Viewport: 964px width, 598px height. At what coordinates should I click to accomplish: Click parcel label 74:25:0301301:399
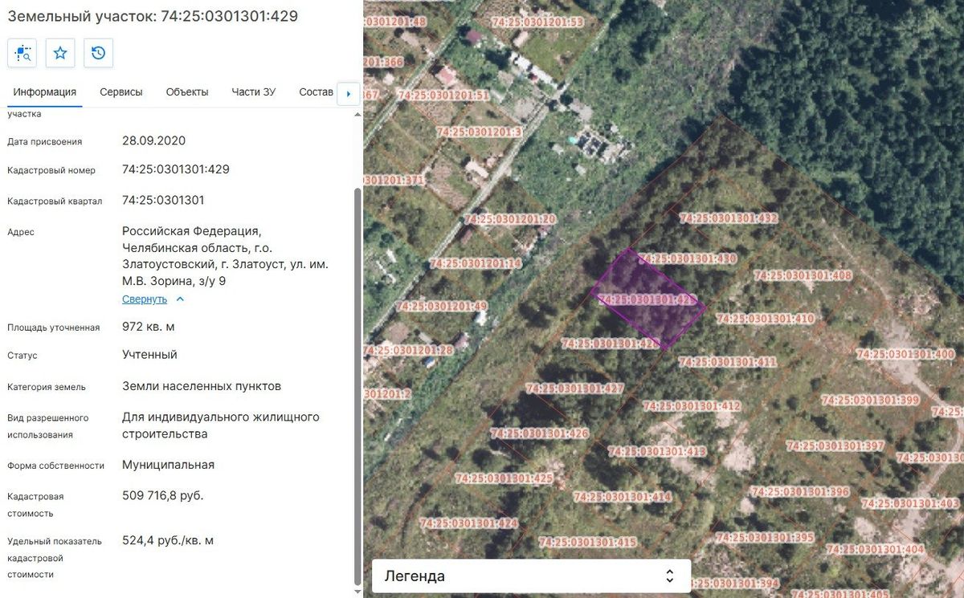(x=870, y=400)
